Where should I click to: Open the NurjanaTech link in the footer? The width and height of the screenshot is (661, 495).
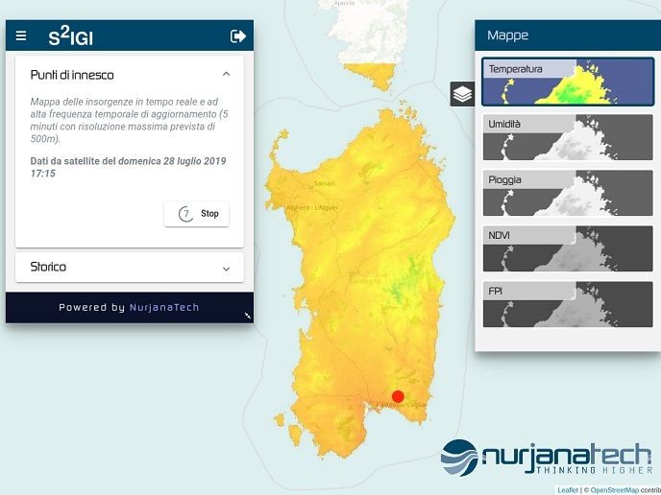pyautogui.click(x=164, y=308)
